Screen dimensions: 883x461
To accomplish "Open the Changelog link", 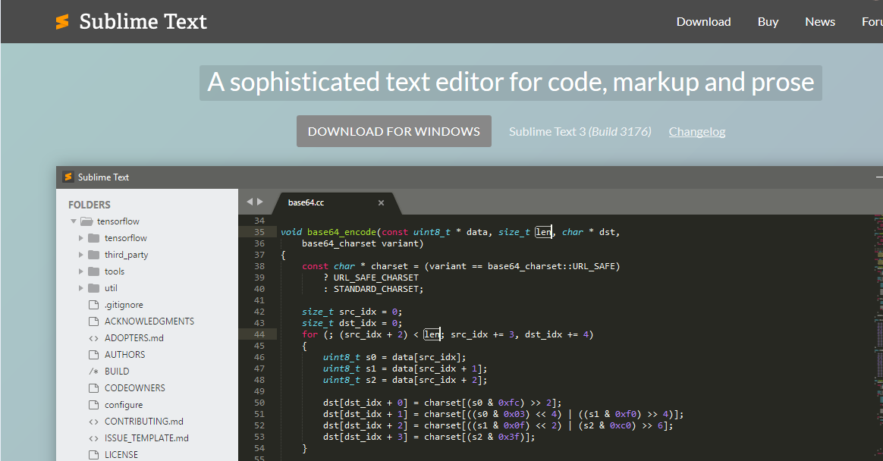I will click(x=697, y=132).
